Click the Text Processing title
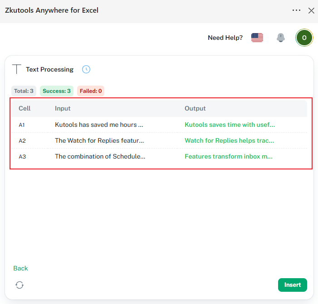Image resolution: width=318 pixels, height=304 pixels. tap(50, 69)
